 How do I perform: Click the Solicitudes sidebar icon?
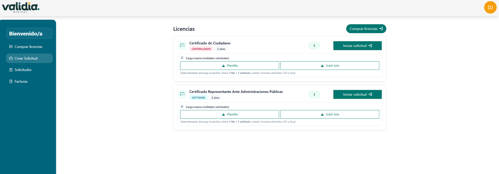[11, 70]
